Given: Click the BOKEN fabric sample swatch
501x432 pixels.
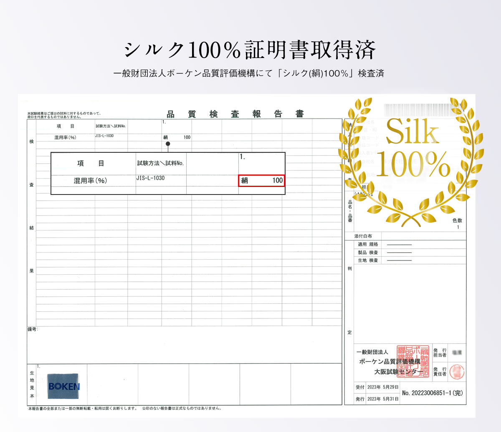Looking at the screenshot, I should [x=63, y=387].
